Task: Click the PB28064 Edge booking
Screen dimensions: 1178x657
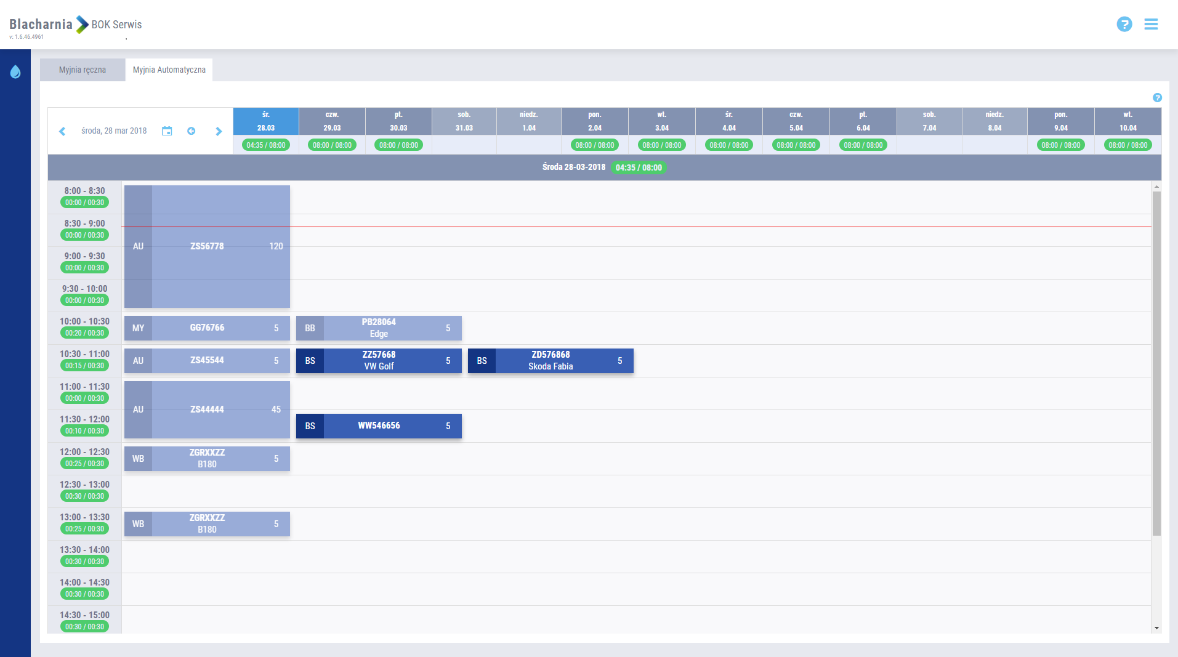Action: [379, 328]
